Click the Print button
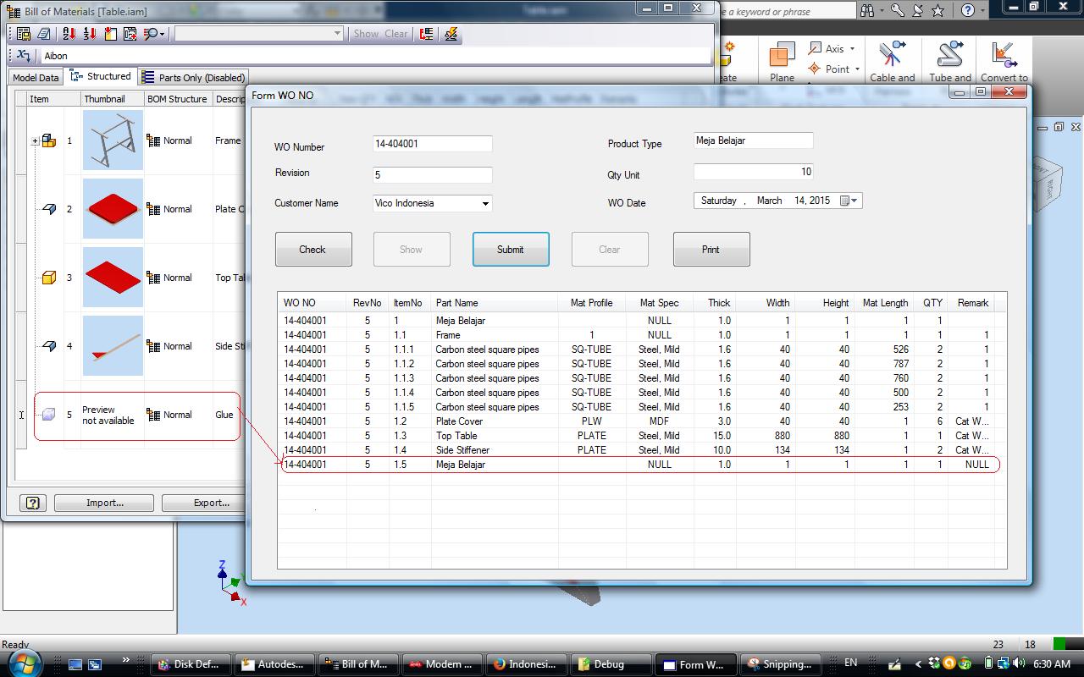 coord(711,250)
